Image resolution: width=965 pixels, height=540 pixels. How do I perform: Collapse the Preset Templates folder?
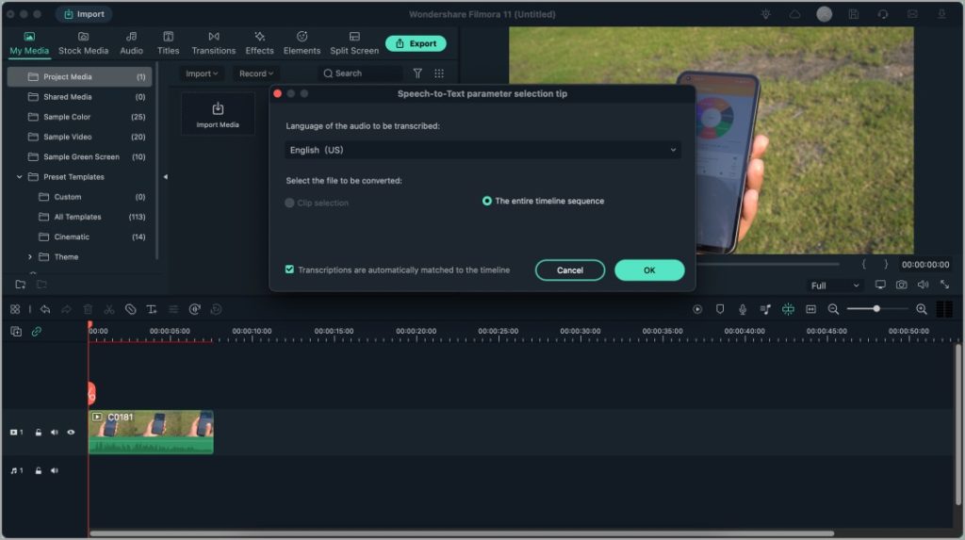pos(19,177)
